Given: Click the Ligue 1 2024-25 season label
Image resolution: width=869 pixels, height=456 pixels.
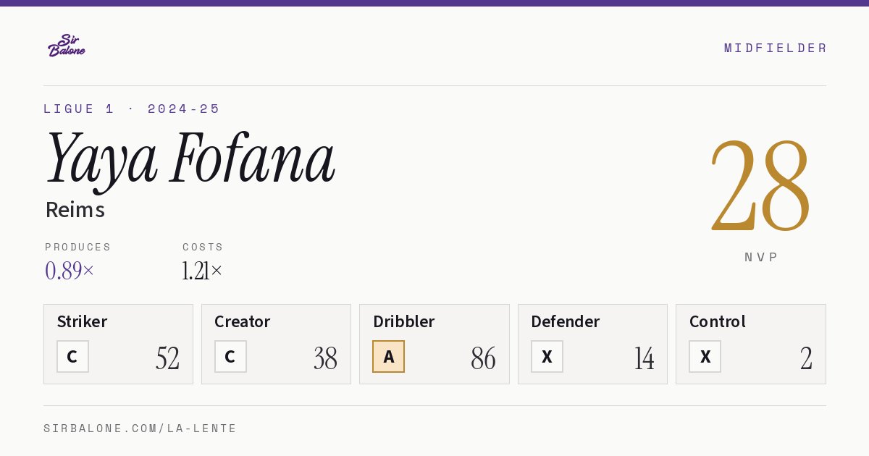Looking at the screenshot, I should pyautogui.click(x=132, y=109).
